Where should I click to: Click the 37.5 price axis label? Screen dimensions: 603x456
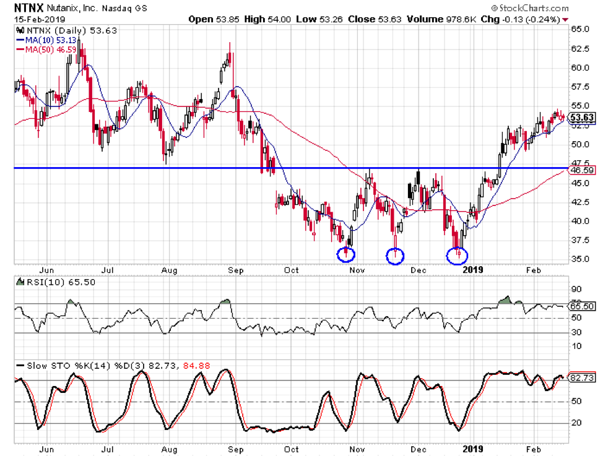tap(580, 240)
